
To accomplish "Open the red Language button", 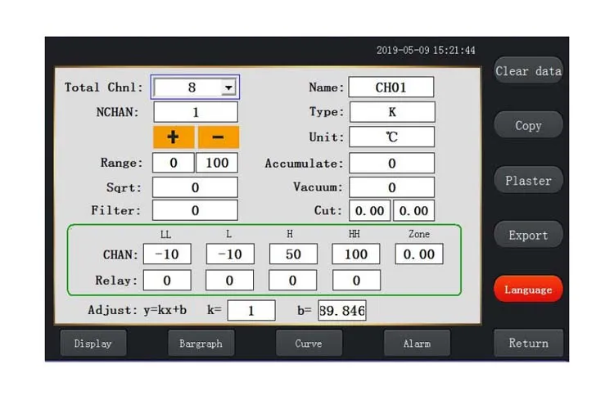I will (529, 290).
